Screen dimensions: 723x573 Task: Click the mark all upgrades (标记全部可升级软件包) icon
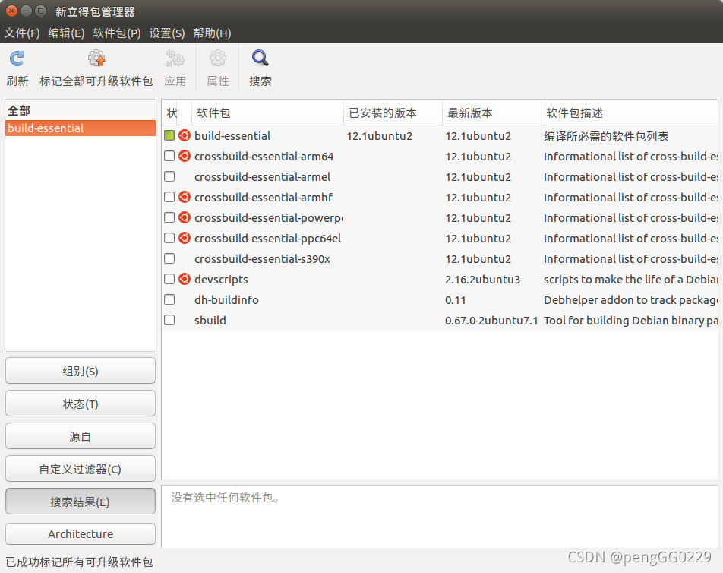[x=96, y=59]
